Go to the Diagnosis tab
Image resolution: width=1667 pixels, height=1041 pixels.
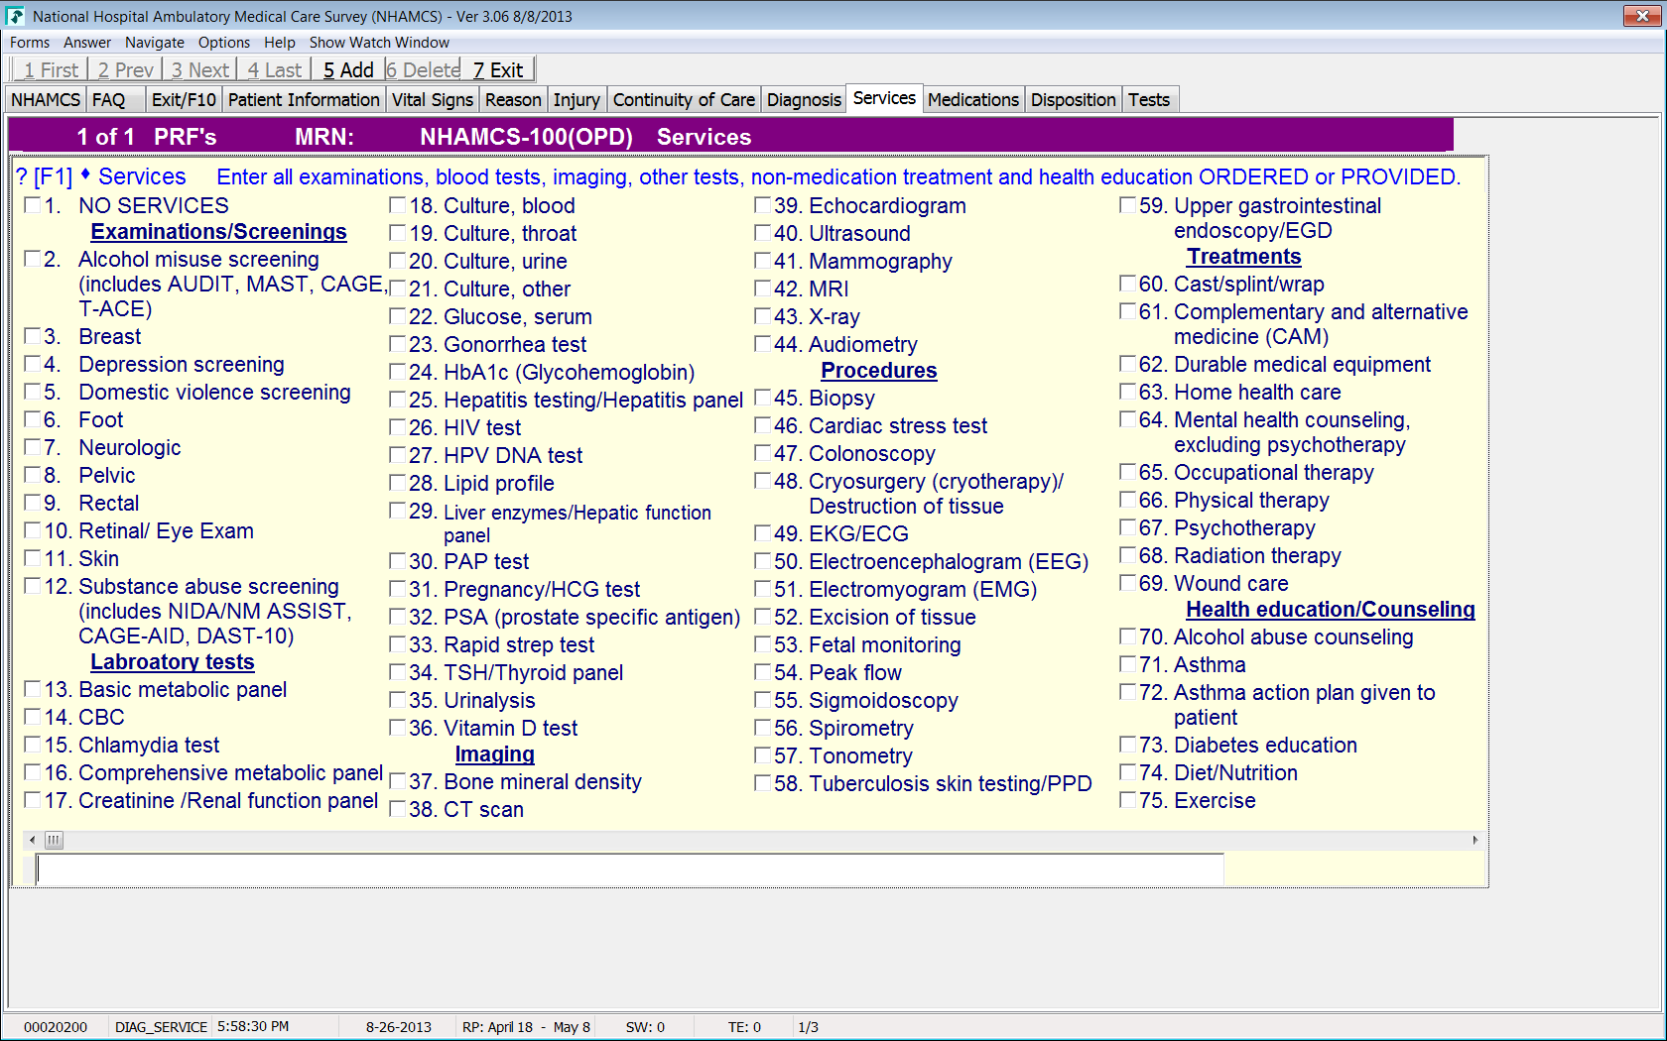(x=804, y=100)
